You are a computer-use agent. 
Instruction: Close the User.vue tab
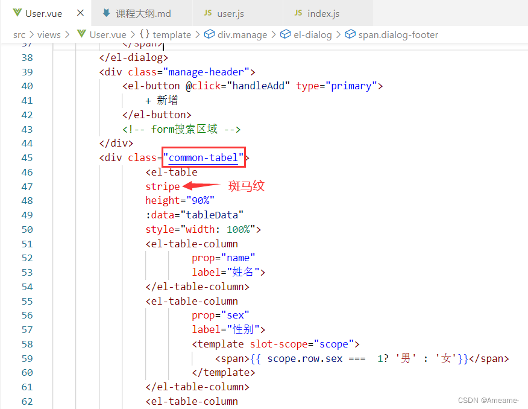pyautogui.click(x=80, y=13)
